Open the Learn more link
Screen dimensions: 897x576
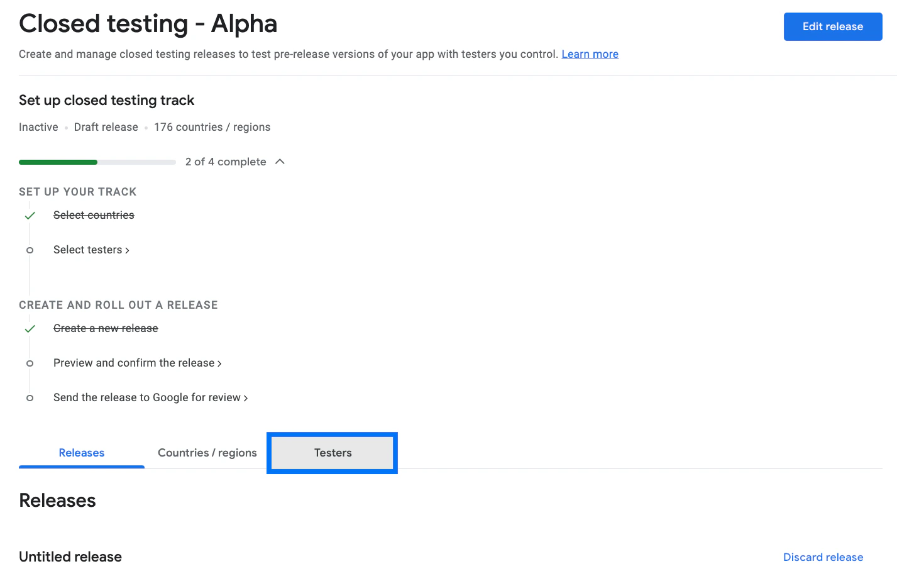pos(590,54)
